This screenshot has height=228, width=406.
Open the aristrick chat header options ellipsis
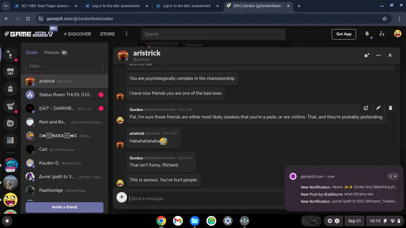[x=378, y=55]
